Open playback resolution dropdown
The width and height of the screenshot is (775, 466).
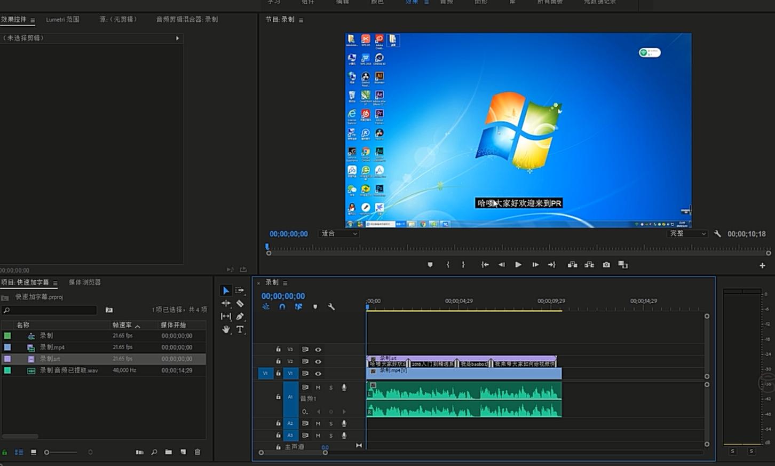pos(687,234)
